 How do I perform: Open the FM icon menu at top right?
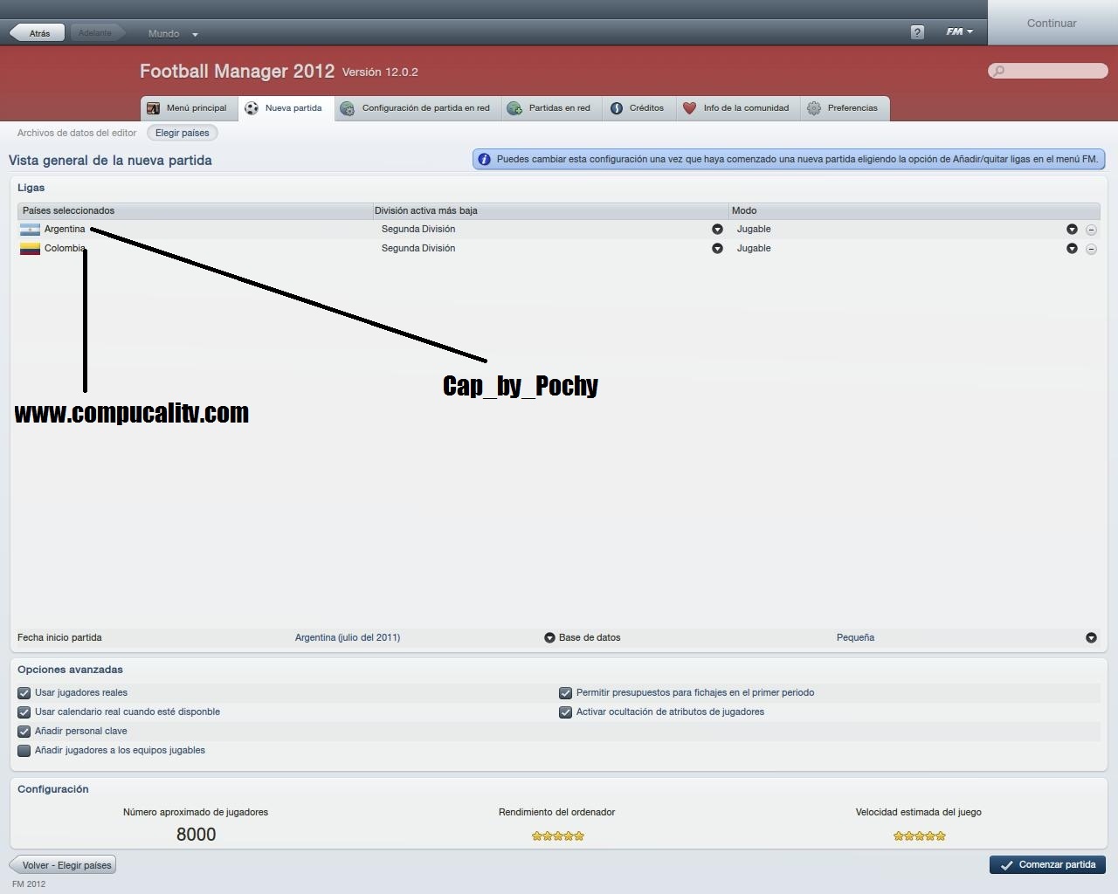click(x=957, y=31)
